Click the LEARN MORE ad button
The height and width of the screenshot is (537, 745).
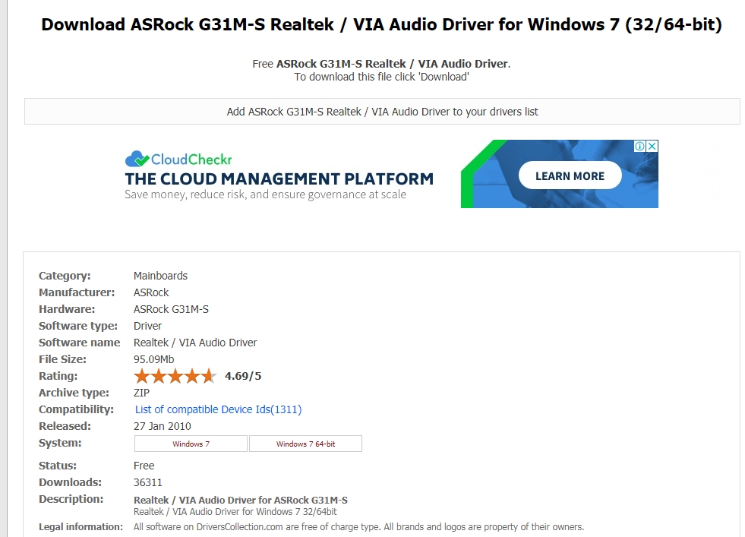(x=570, y=175)
